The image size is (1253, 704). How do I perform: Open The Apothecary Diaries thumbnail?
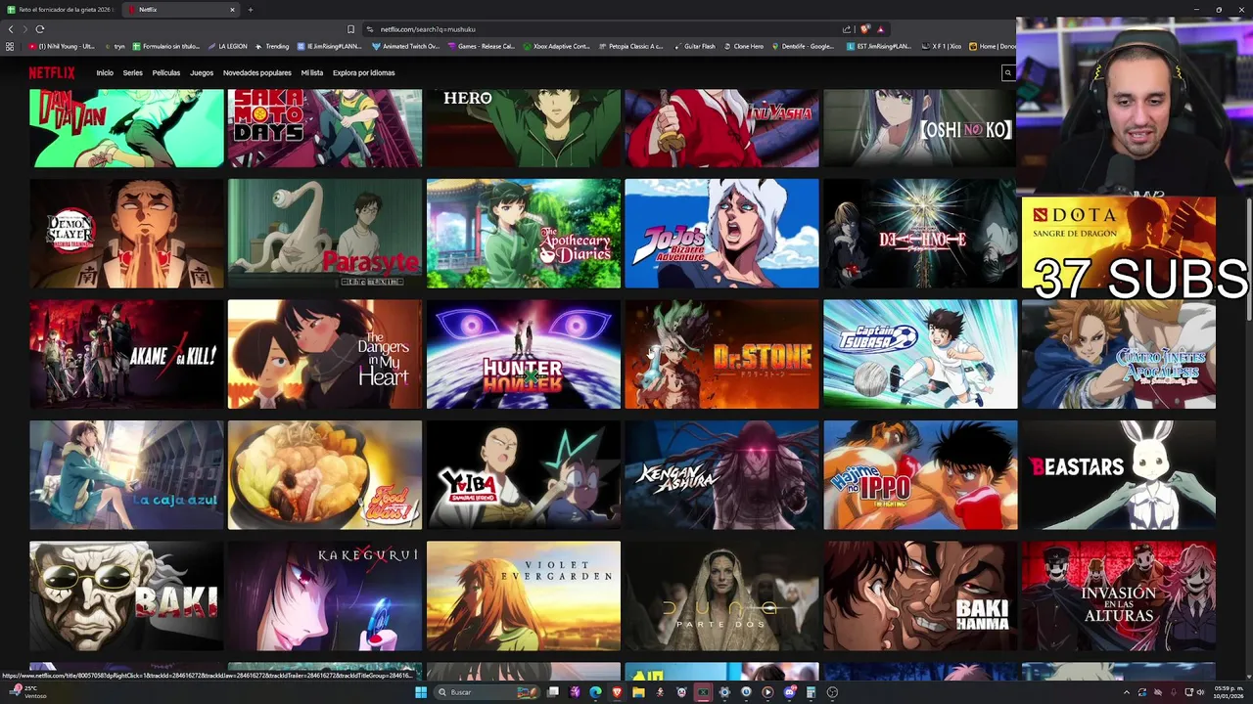[524, 233]
